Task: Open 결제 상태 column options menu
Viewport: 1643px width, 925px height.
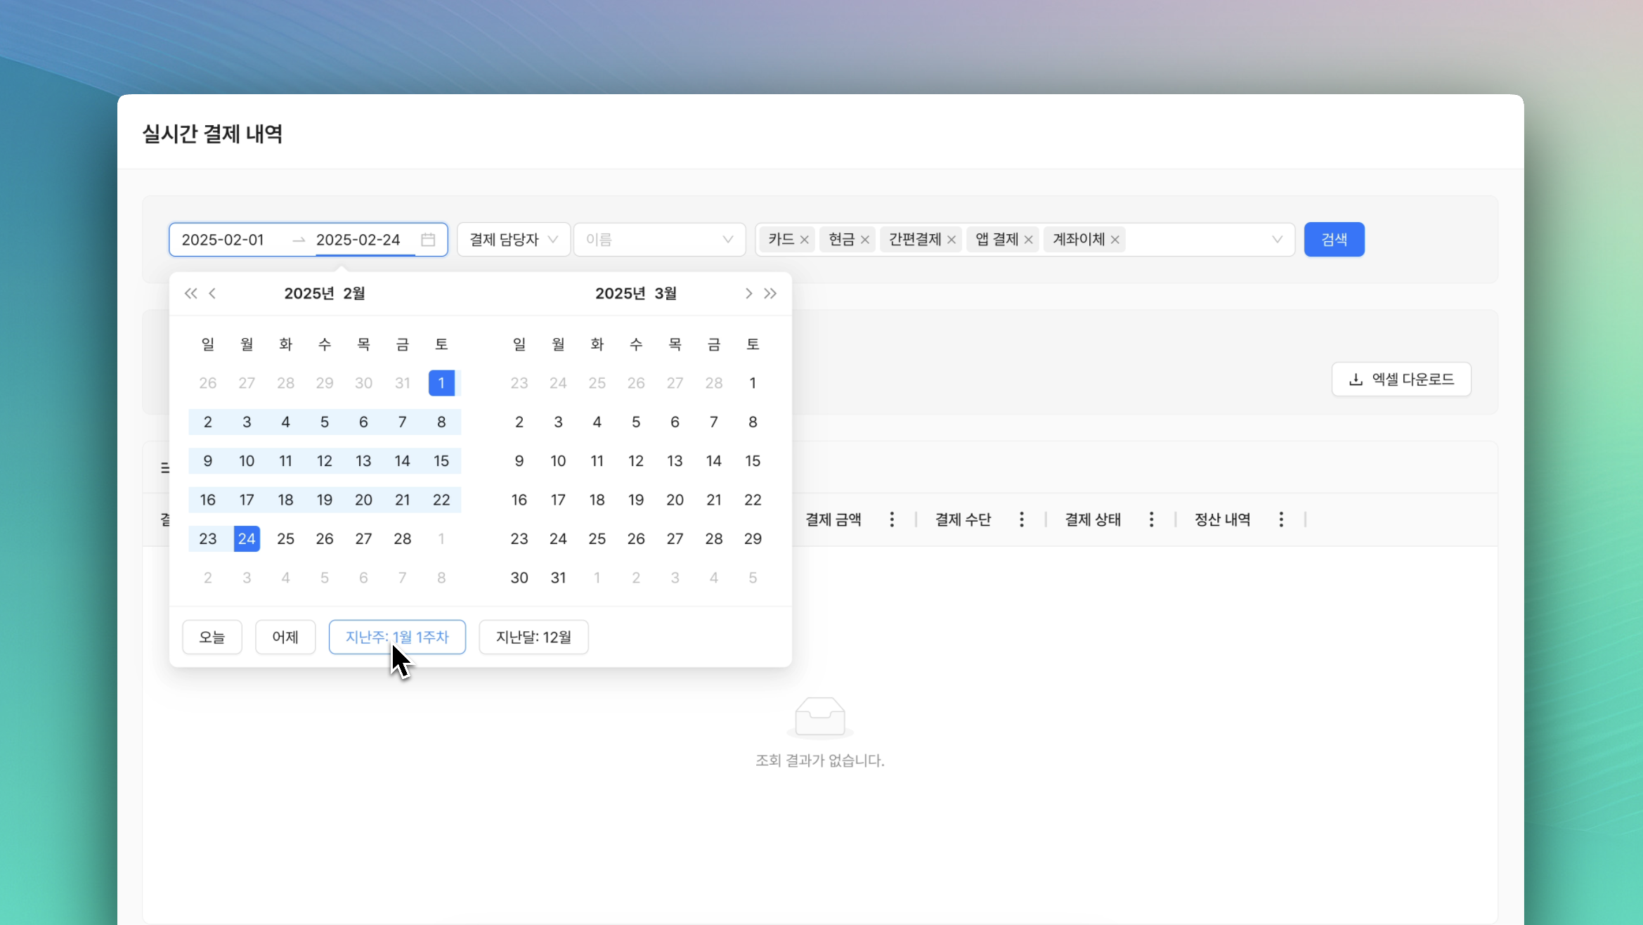Action: [1151, 519]
